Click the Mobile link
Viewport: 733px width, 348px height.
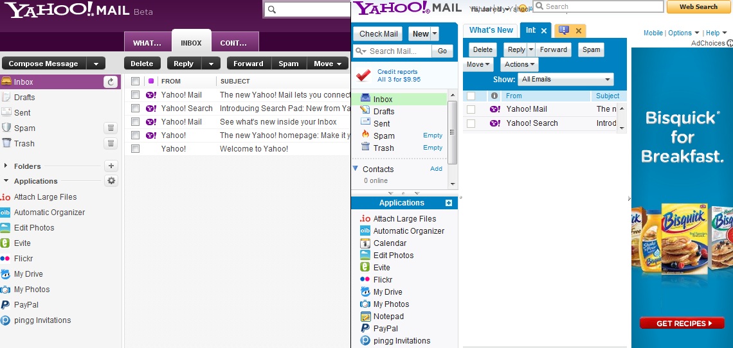(x=653, y=33)
